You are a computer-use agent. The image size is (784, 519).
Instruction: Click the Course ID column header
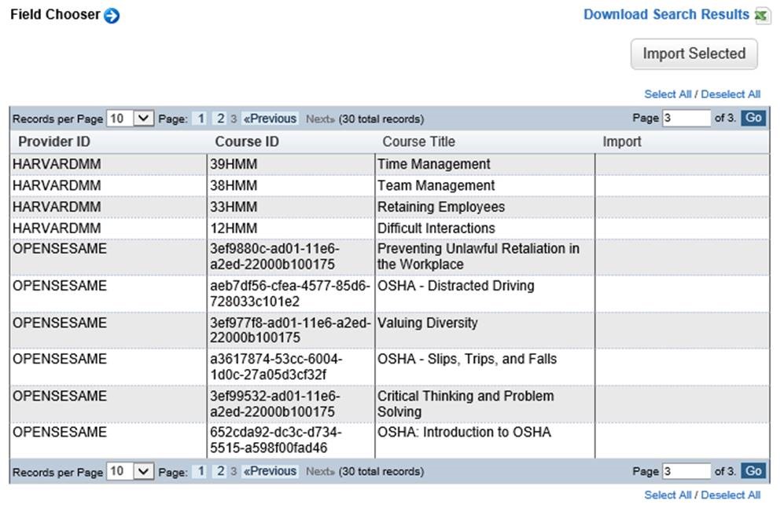coord(247,142)
